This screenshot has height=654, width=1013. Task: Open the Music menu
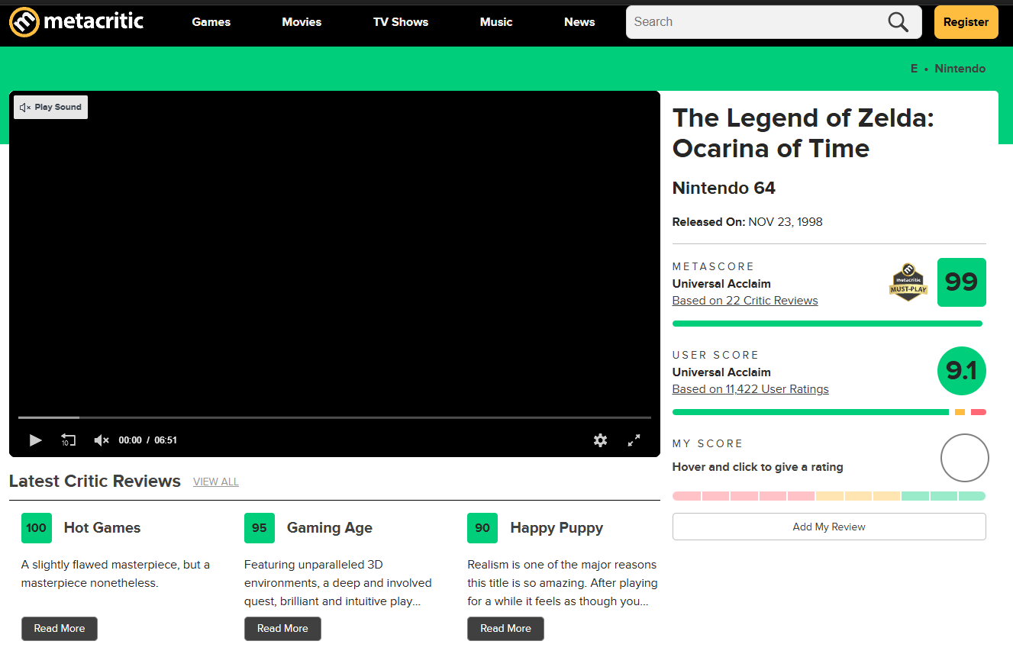tap(496, 22)
